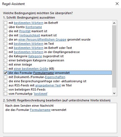Screen dimensions: 121x137
Task: Click the 'Priorität' link
Action: point(25,31)
